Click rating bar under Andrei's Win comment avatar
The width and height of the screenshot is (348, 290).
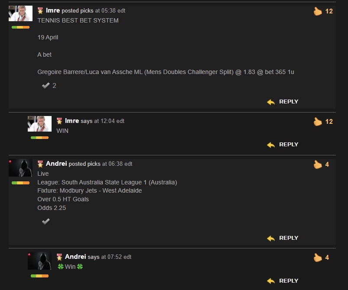click(x=39, y=276)
